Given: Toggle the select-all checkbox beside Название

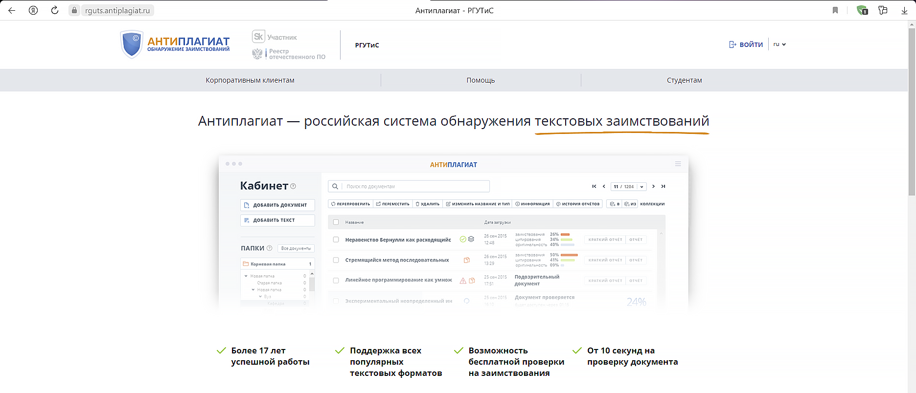Looking at the screenshot, I should click(336, 222).
